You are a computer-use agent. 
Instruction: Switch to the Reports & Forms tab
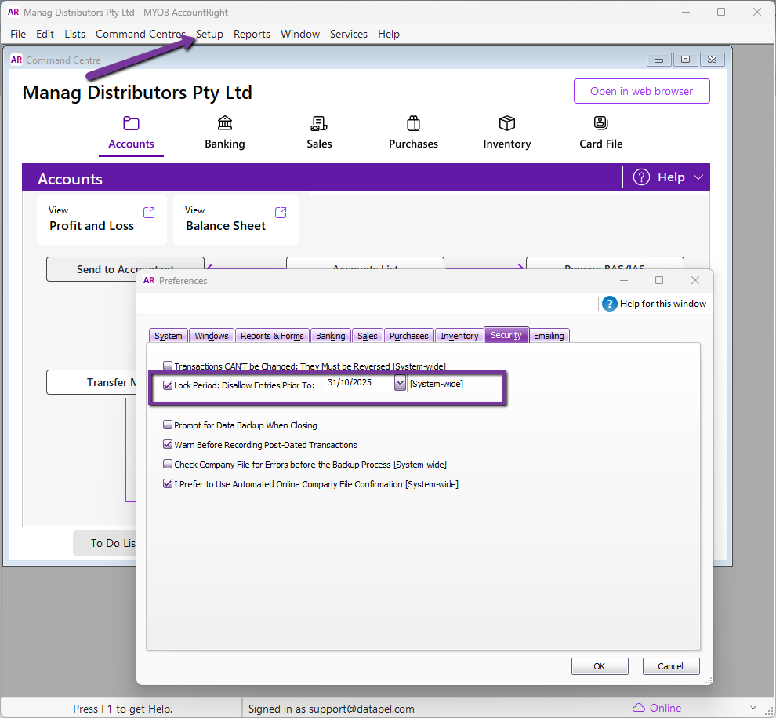pos(272,336)
